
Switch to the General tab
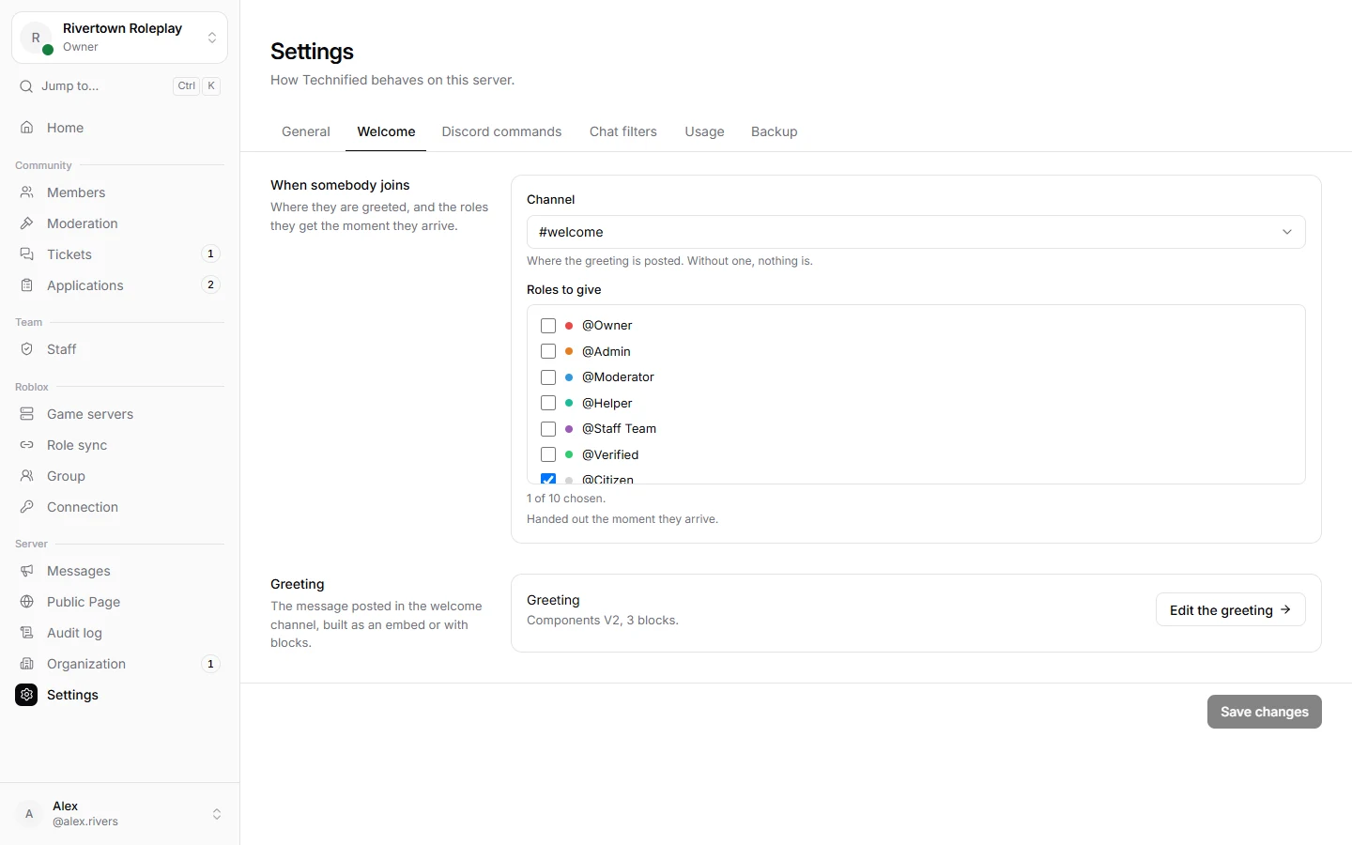point(306,131)
